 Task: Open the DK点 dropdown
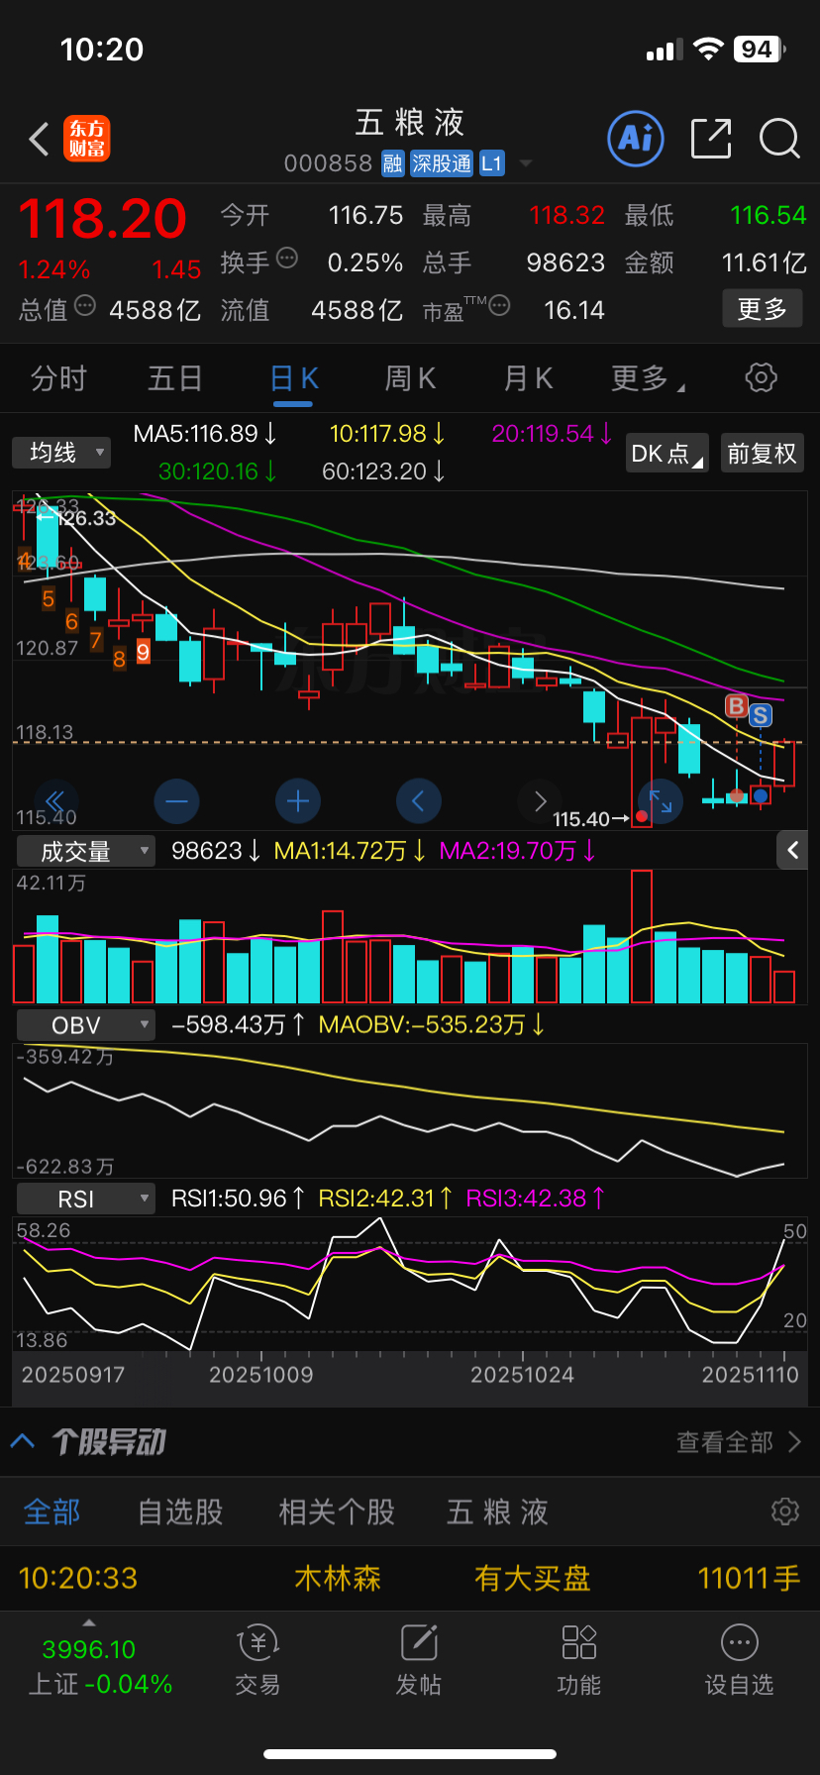click(x=667, y=453)
